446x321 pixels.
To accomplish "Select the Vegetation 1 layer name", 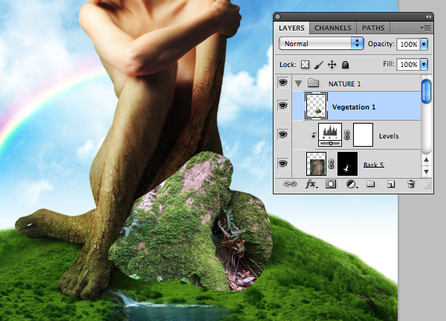I will (x=354, y=107).
